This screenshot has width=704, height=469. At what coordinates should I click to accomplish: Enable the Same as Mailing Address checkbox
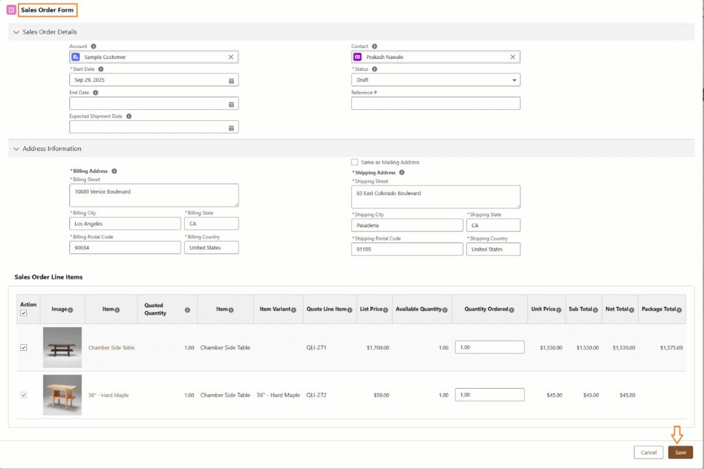click(x=355, y=162)
